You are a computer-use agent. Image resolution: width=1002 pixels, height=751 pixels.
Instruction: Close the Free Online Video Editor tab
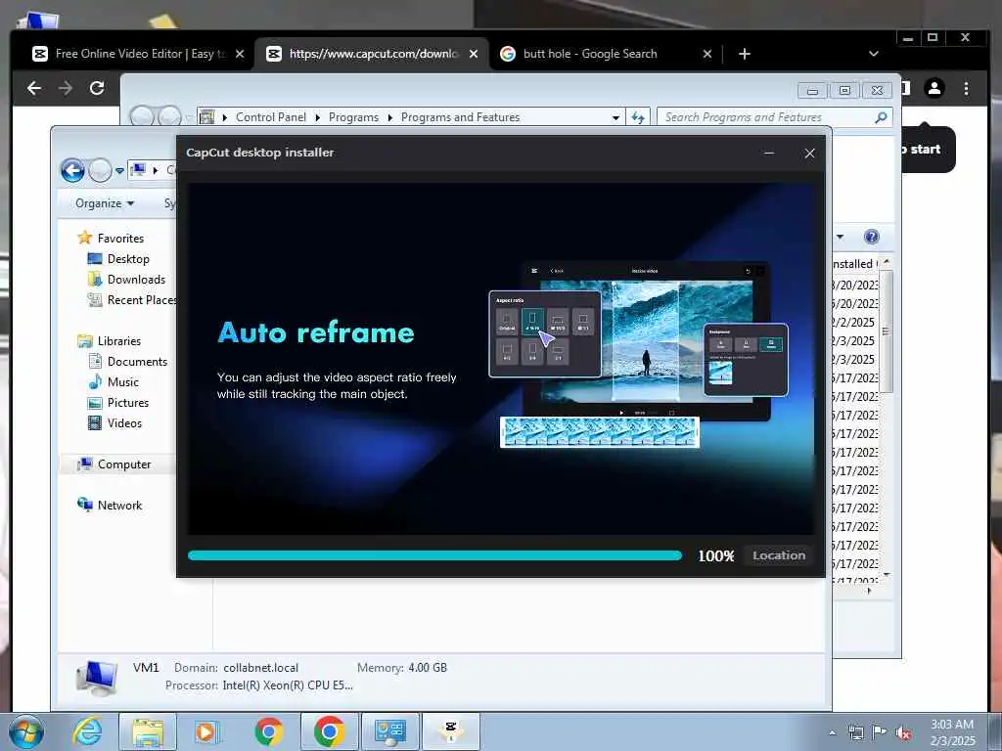point(240,54)
